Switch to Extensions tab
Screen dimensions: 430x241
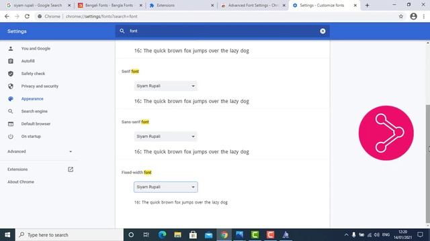(x=181, y=5)
